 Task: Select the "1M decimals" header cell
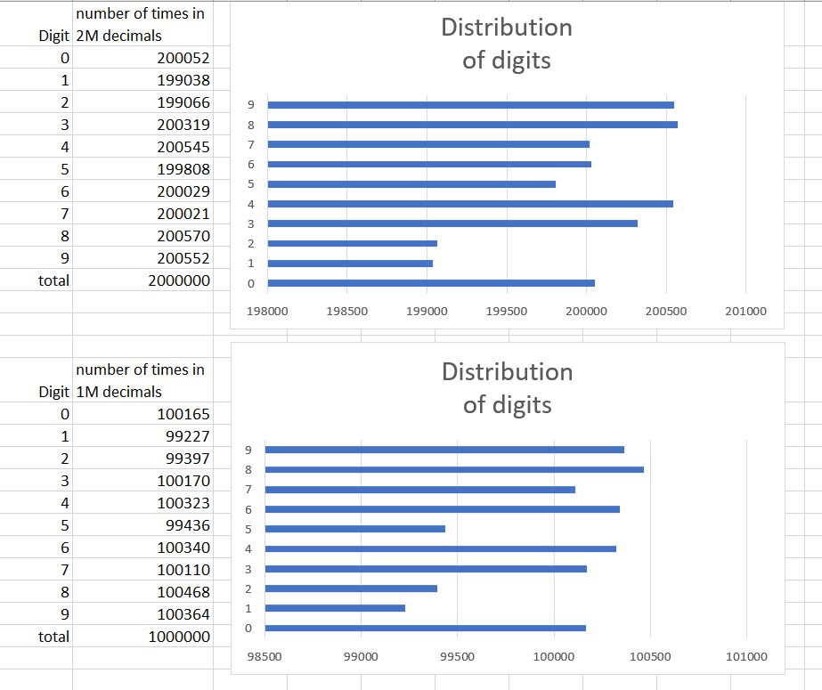[142, 380]
